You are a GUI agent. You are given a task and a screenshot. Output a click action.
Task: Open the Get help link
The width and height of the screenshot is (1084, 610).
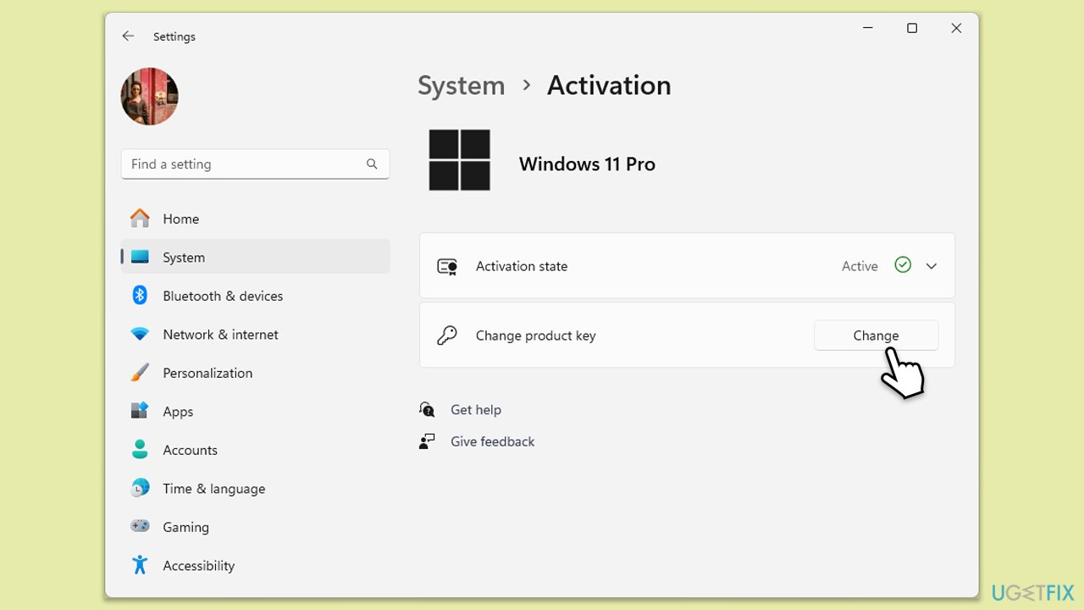coord(476,410)
